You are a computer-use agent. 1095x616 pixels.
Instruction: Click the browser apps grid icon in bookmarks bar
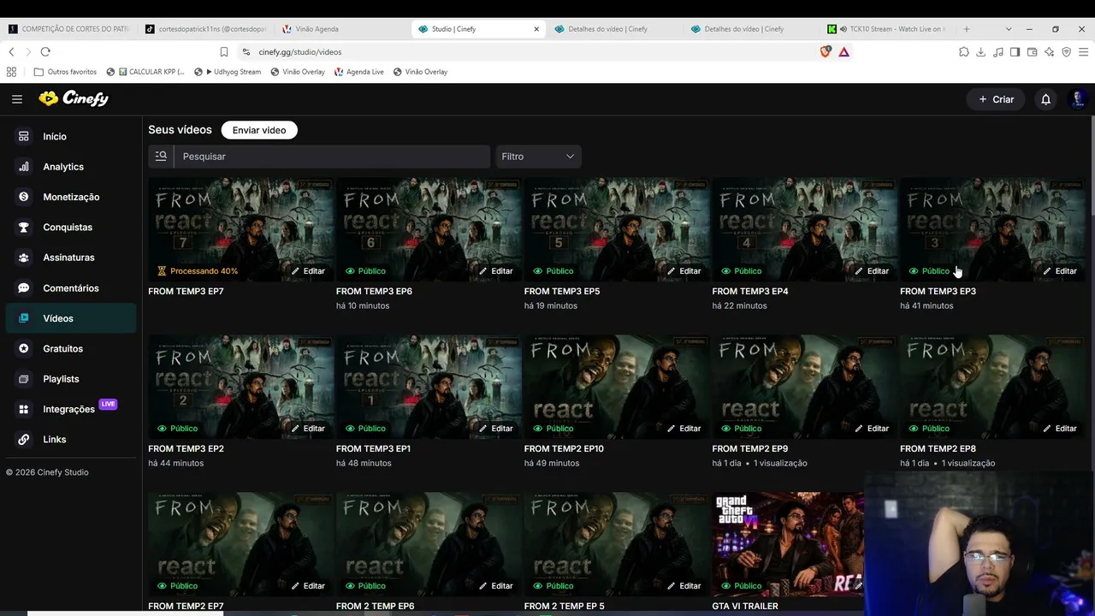(11, 72)
